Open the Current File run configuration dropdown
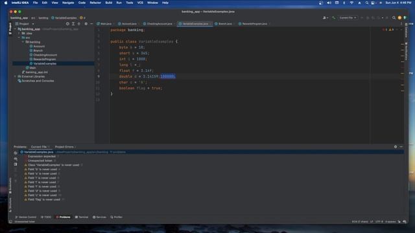The image size is (415, 233). click(x=348, y=17)
